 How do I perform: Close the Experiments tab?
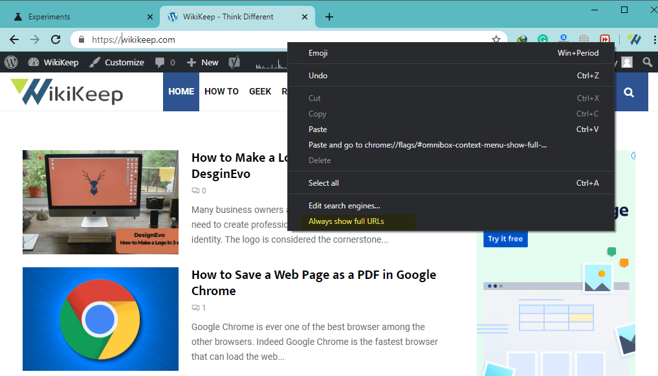[150, 17]
